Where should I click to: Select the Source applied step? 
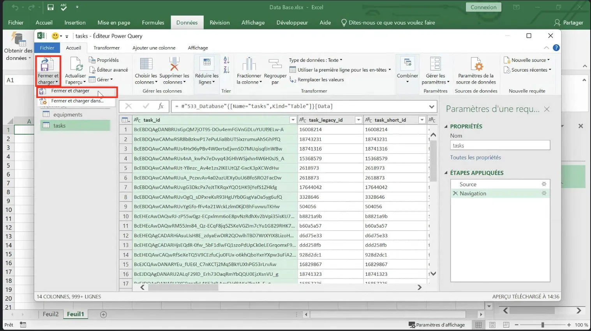coord(500,184)
